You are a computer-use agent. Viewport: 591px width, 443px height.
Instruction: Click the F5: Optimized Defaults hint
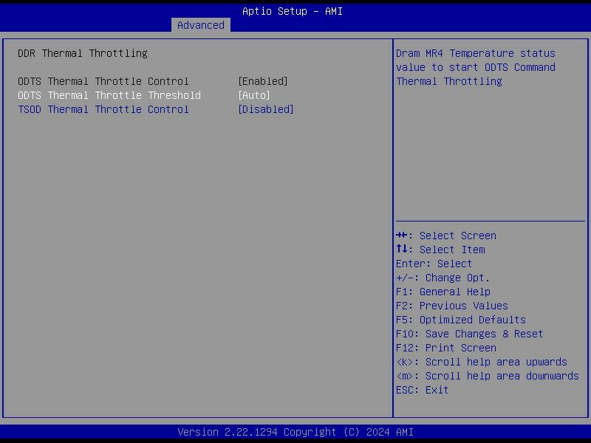point(461,320)
